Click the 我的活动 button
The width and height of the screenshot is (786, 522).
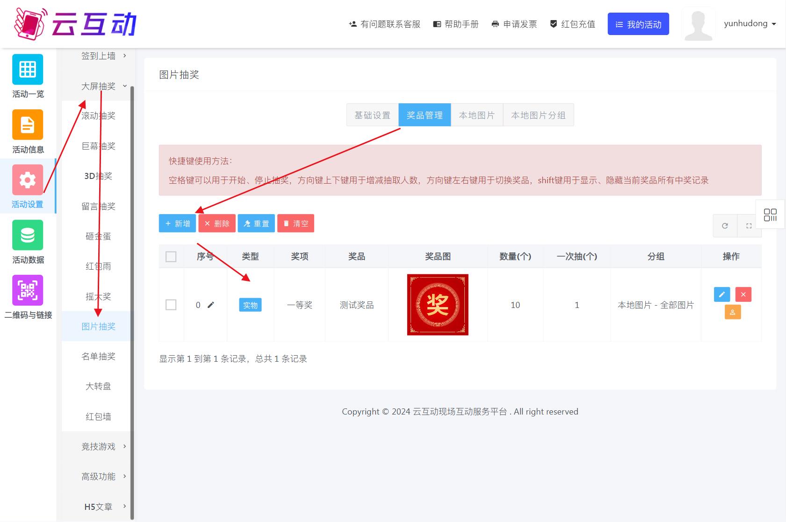638,24
